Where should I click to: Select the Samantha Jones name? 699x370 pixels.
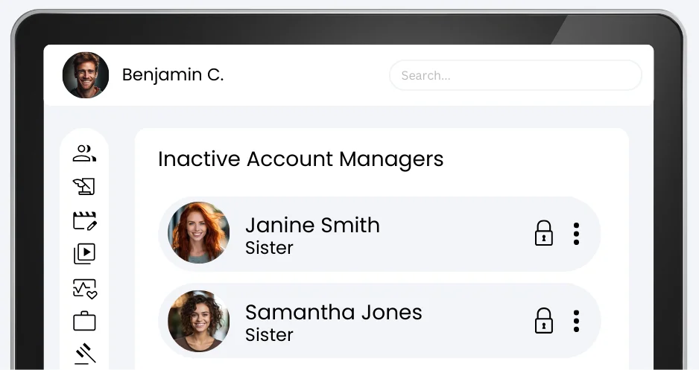333,312
